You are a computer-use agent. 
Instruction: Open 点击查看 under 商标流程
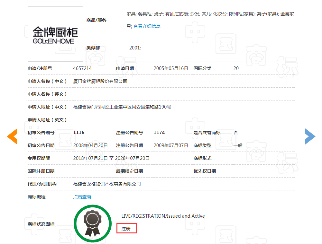[81, 196]
